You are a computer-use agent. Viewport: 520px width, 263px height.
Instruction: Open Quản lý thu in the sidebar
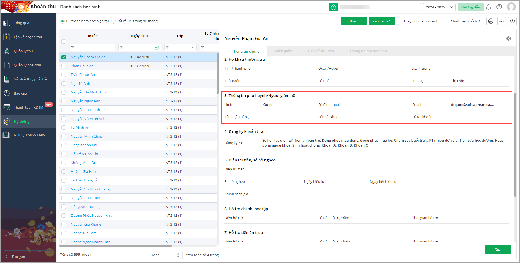click(28, 51)
